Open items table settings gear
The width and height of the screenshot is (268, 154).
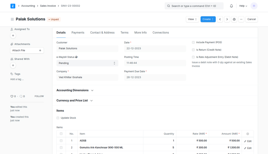pyautogui.click(x=248, y=134)
